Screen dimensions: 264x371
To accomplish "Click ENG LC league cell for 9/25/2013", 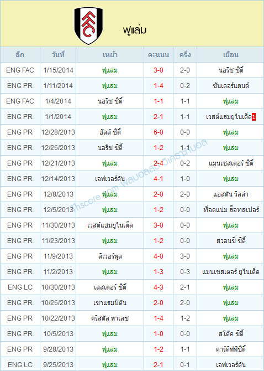I will tap(20, 365).
